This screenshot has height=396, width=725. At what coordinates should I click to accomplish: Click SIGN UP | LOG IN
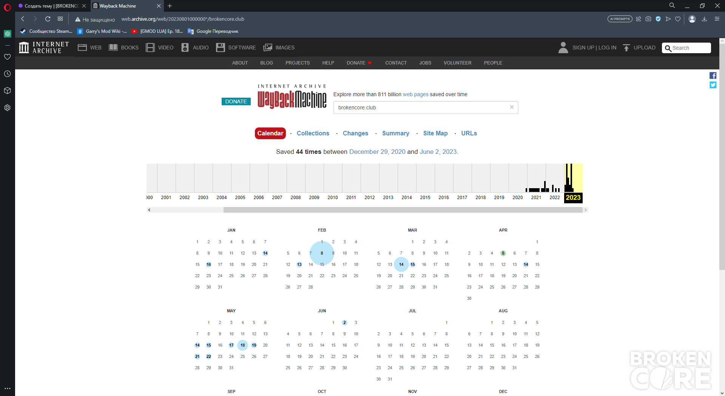tap(594, 48)
